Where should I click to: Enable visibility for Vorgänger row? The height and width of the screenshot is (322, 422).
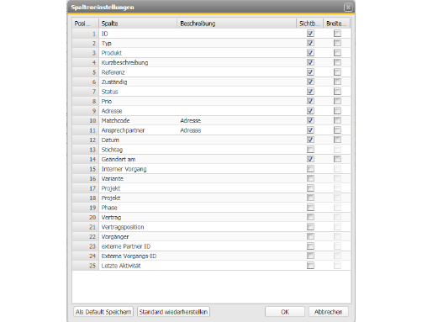pyautogui.click(x=310, y=236)
